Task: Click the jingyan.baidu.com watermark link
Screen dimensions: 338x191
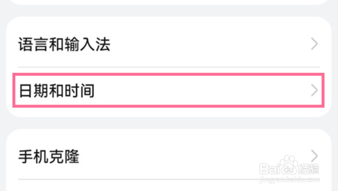Action: coord(290,179)
